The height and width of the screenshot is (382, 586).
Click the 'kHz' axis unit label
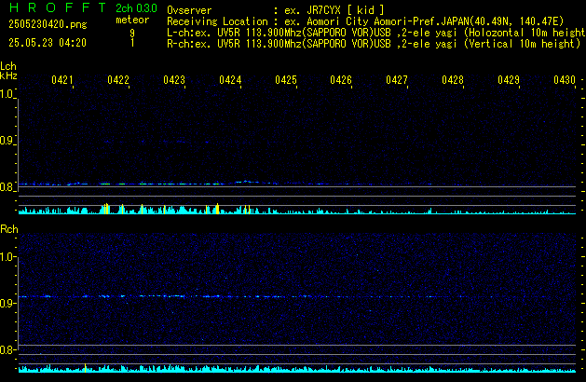coord(8,75)
